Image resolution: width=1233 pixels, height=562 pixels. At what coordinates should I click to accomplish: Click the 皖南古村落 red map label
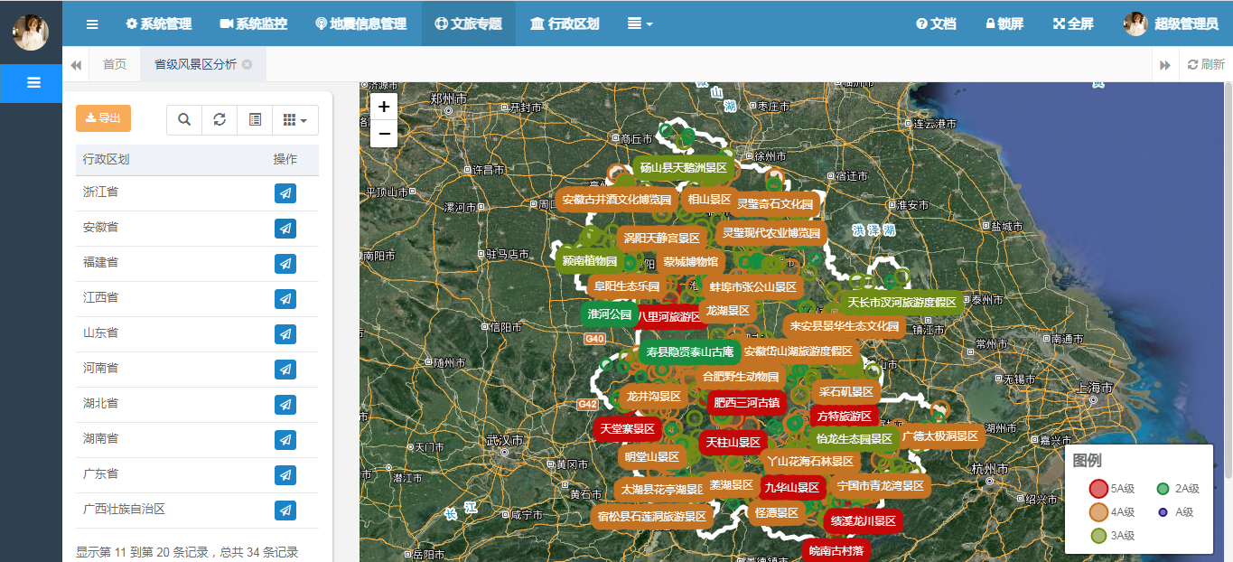click(836, 550)
